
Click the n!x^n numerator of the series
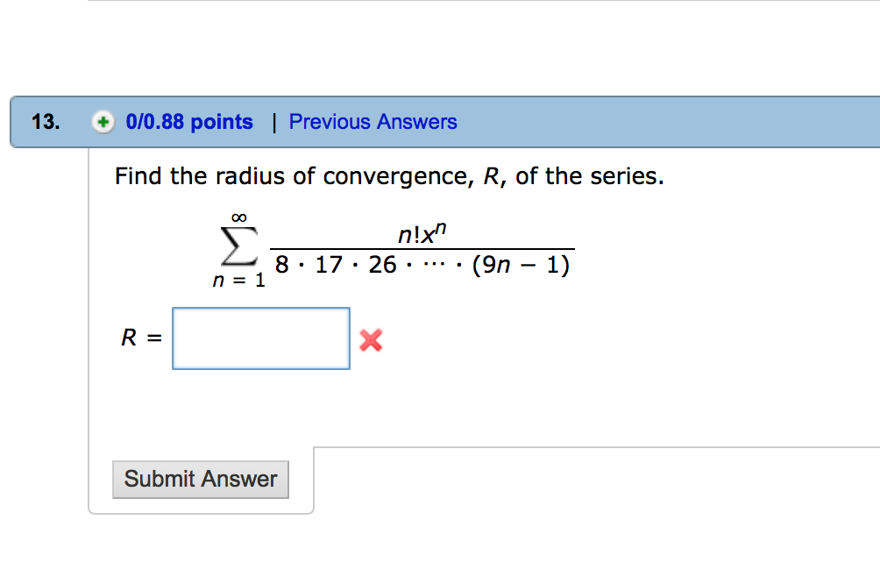point(422,233)
